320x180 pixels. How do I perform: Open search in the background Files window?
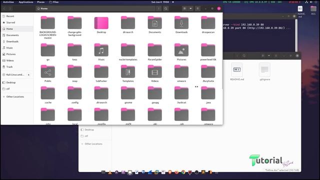pos(244,55)
